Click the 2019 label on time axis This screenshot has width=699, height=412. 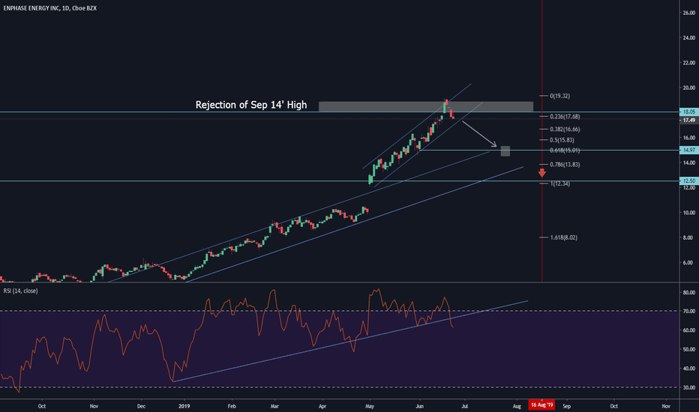click(x=184, y=406)
